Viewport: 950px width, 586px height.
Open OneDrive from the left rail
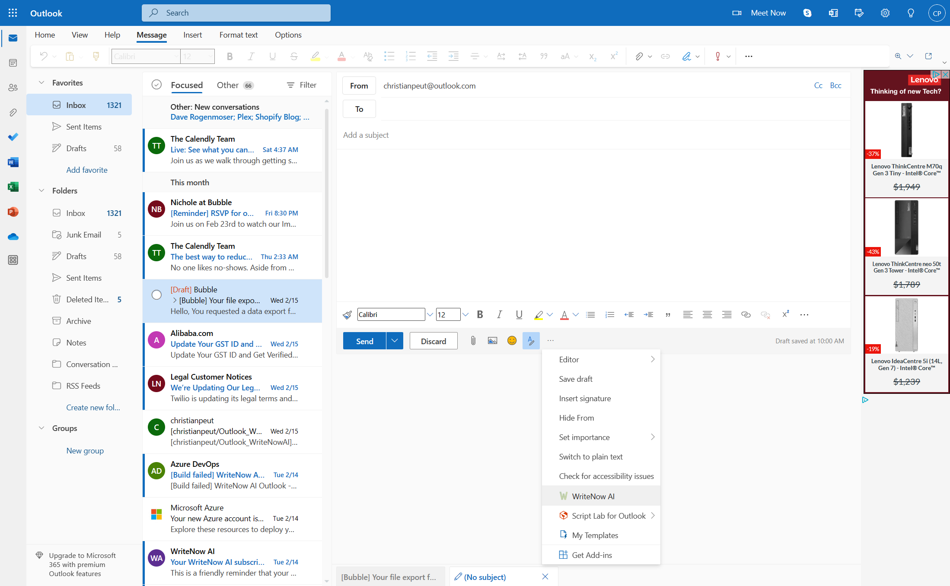point(13,237)
